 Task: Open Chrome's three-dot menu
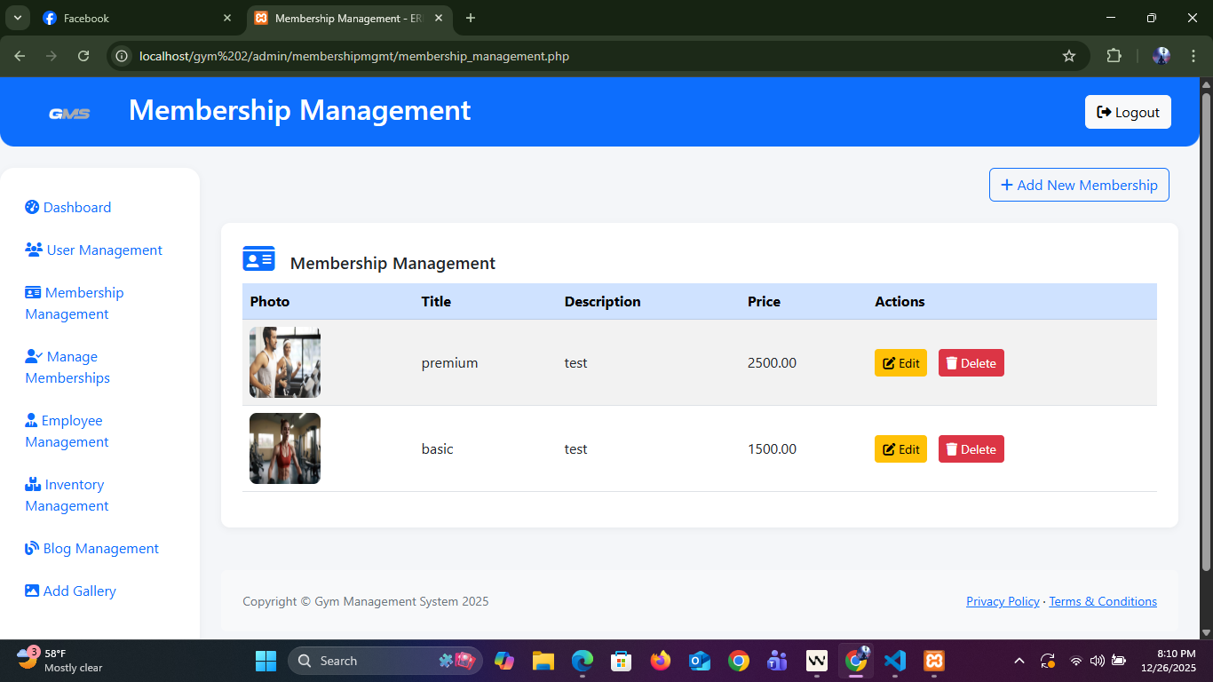(x=1193, y=56)
